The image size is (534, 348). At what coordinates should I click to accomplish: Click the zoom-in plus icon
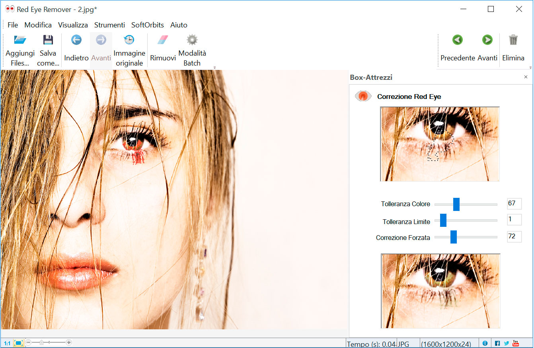tap(69, 342)
